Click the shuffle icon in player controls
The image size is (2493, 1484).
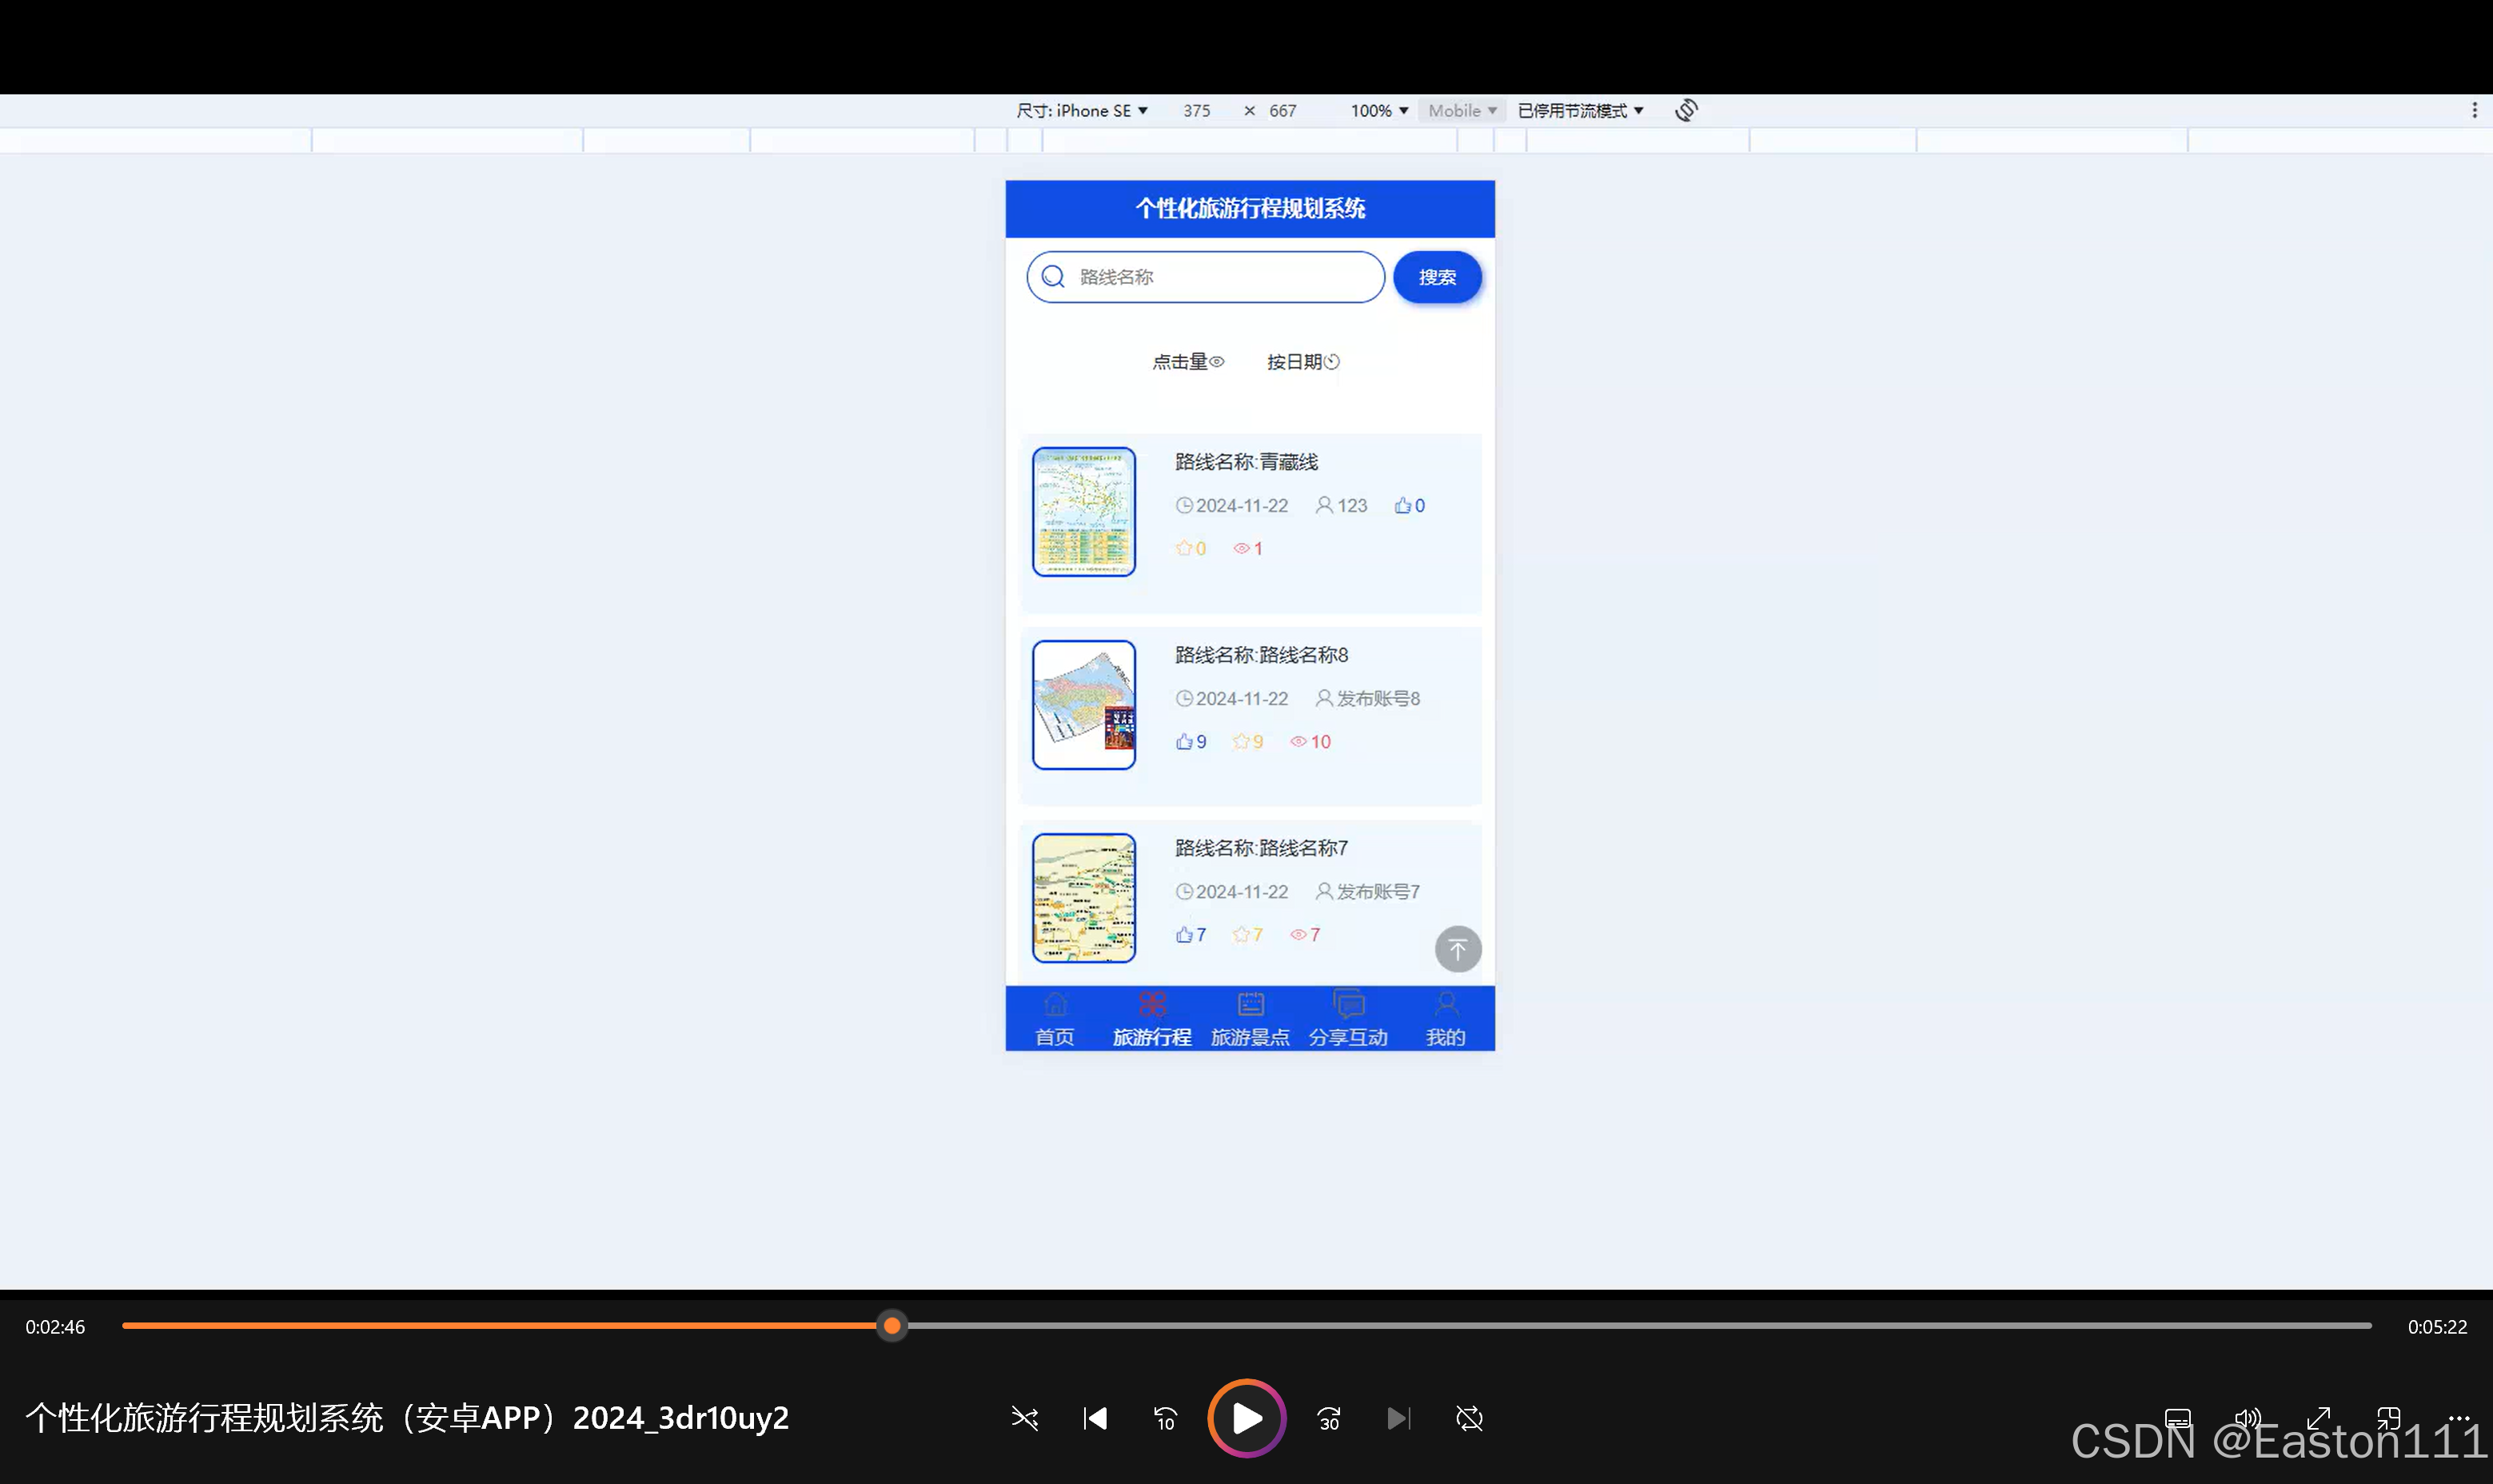1024,1418
